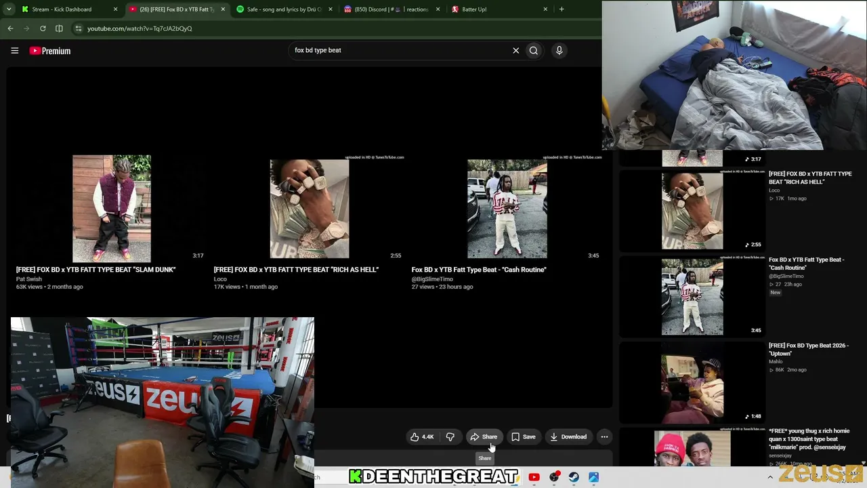This screenshot has width=867, height=488.
Task: Download the video
Action: 568,437
